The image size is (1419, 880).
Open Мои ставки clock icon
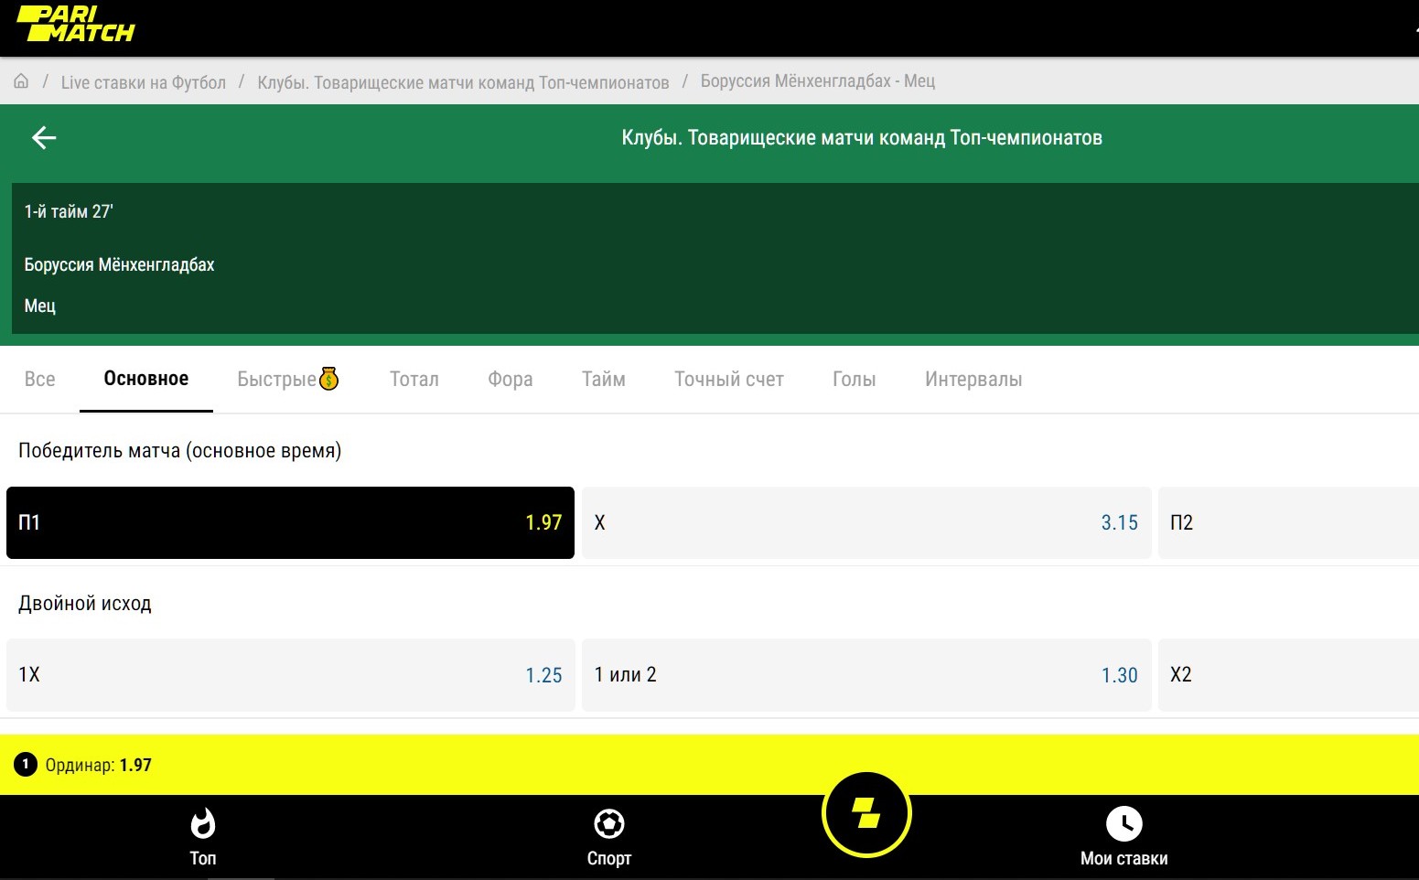[x=1124, y=823]
